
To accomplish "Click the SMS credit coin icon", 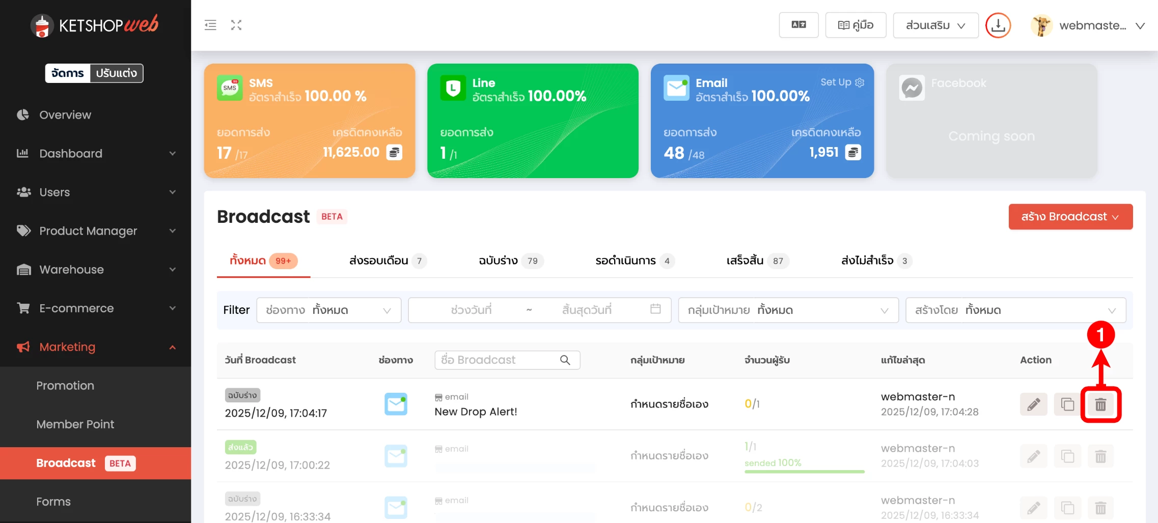I will click(x=394, y=152).
